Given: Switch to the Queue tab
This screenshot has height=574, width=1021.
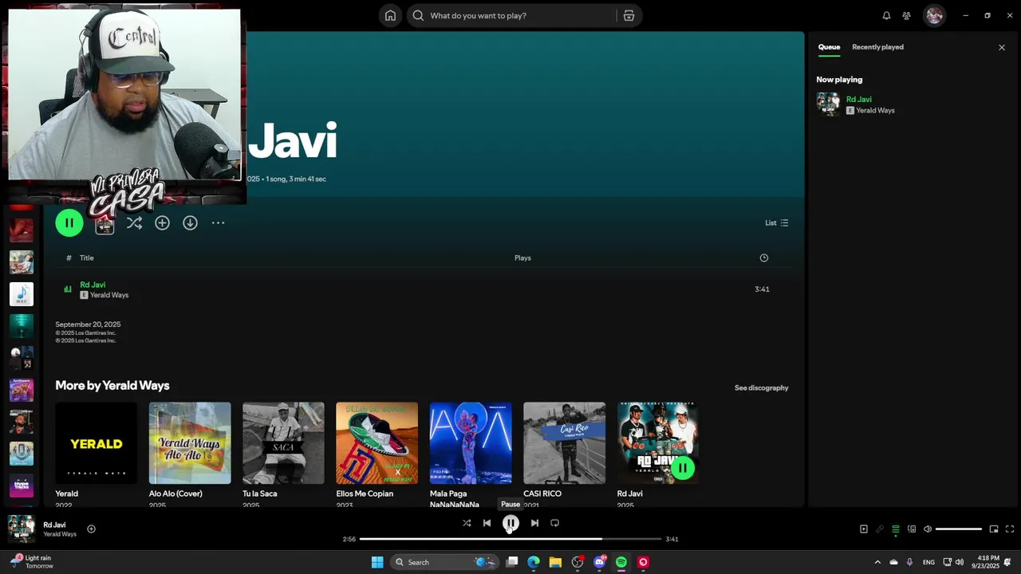Looking at the screenshot, I should 829,47.
